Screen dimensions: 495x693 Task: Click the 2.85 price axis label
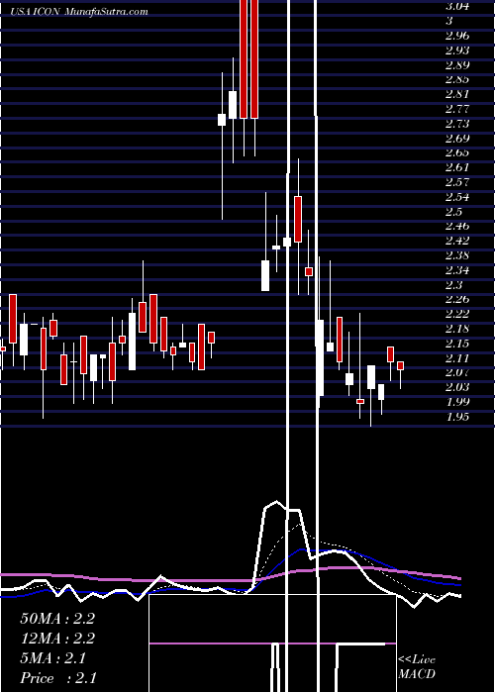457,79
